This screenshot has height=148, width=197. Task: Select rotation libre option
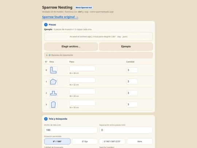point(140,141)
